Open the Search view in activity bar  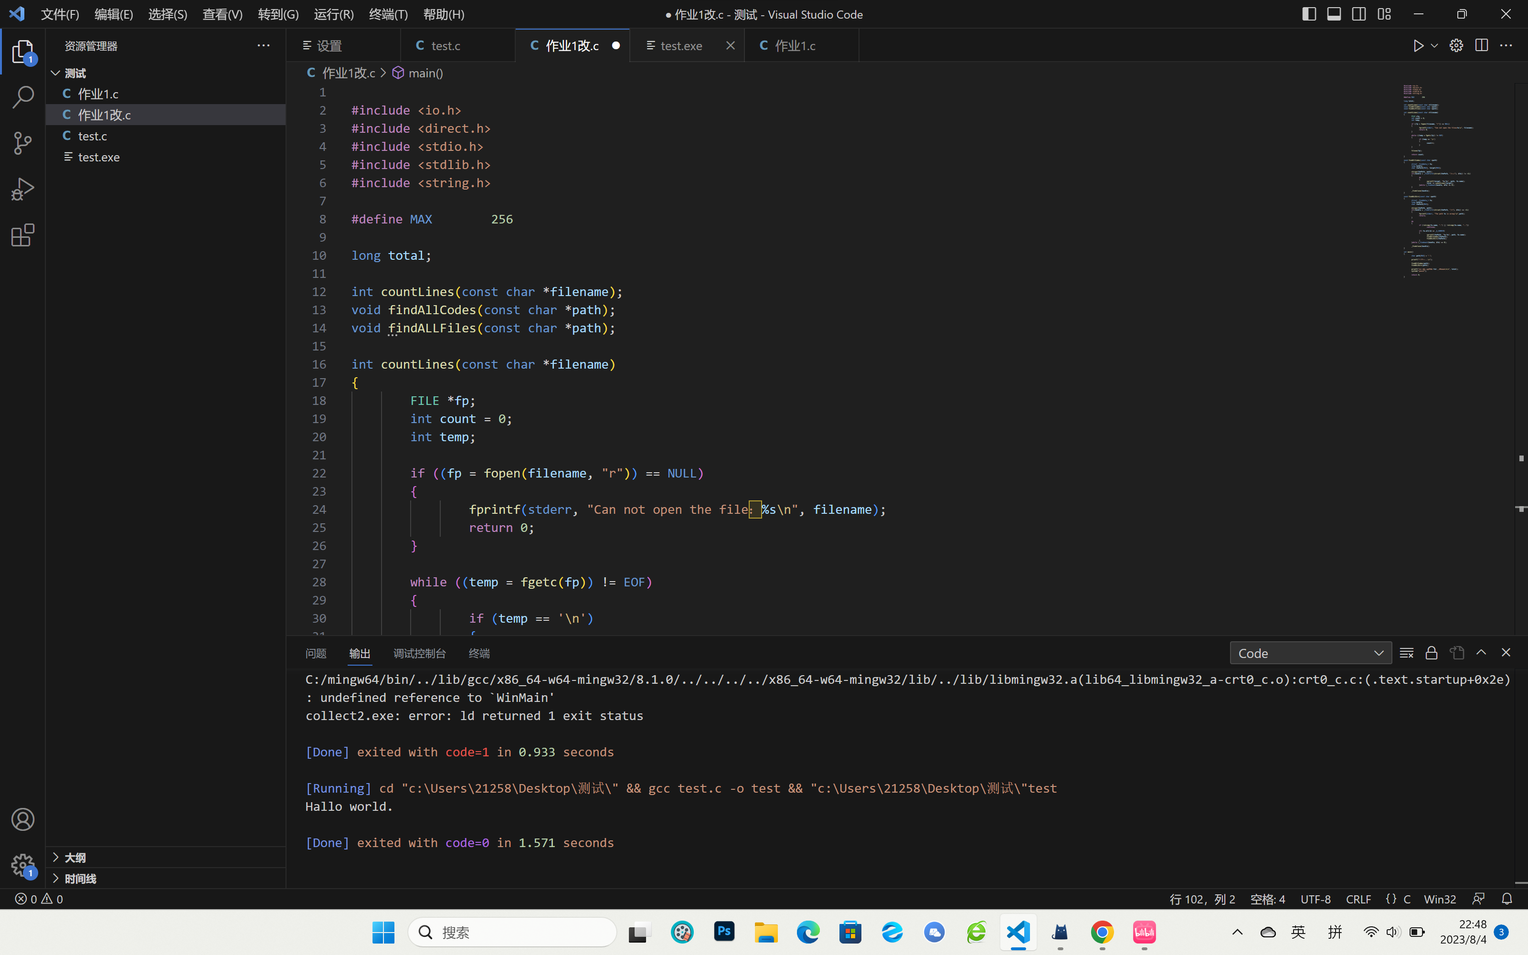click(23, 97)
